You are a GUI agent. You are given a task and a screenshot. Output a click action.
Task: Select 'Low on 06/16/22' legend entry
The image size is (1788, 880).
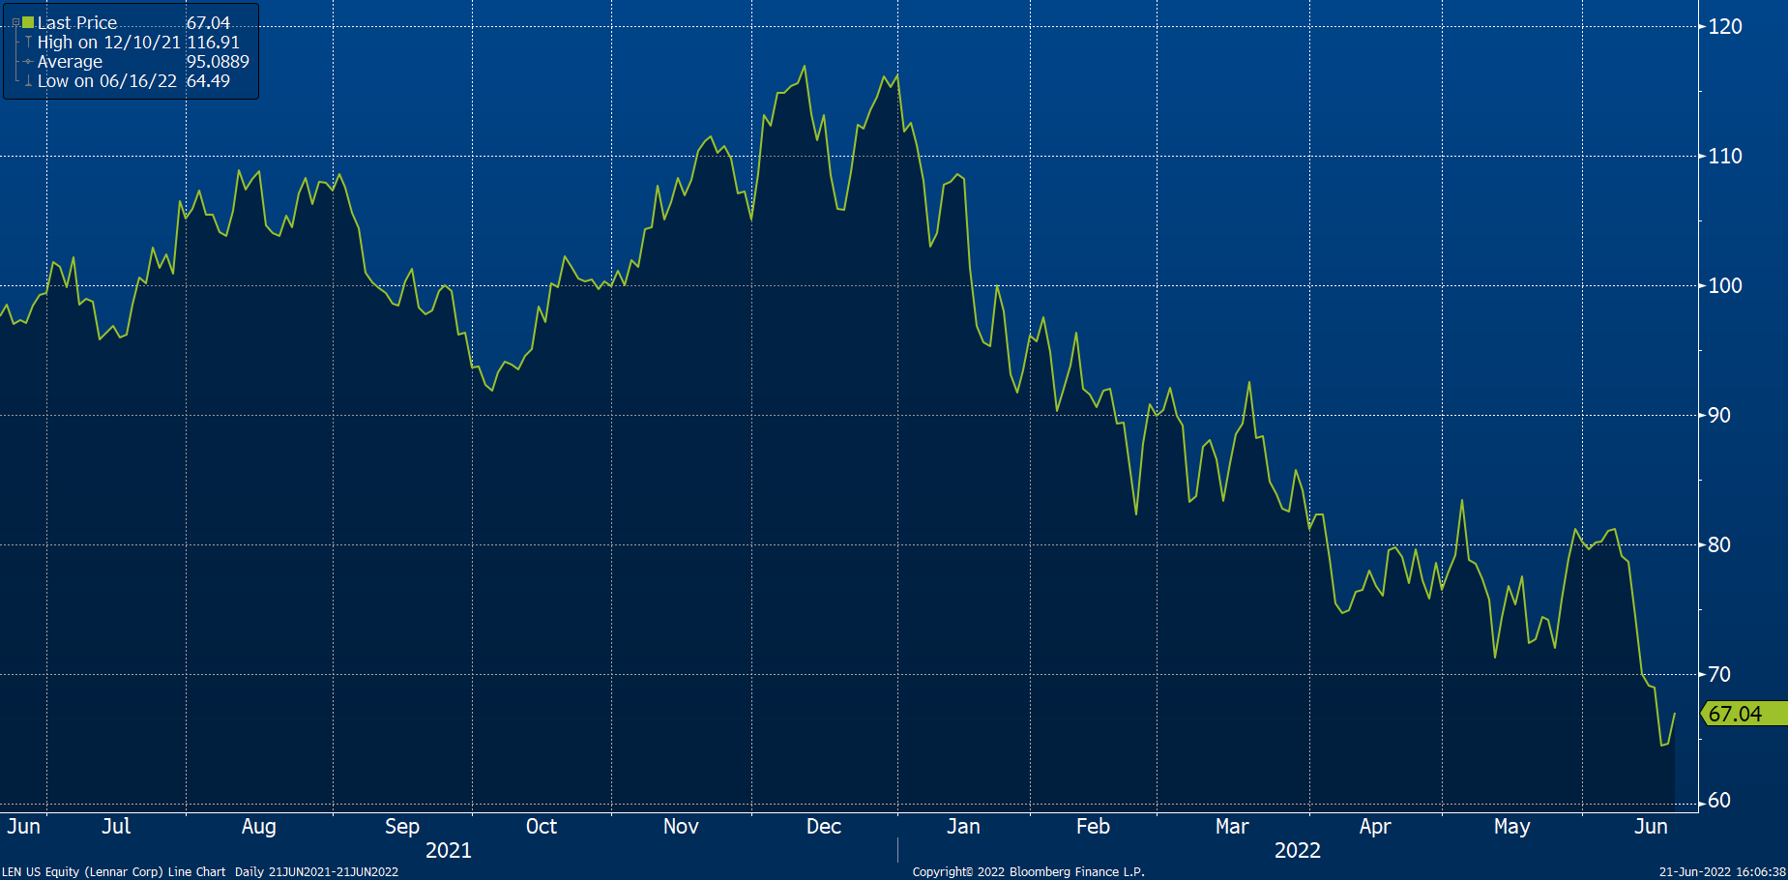tap(107, 81)
